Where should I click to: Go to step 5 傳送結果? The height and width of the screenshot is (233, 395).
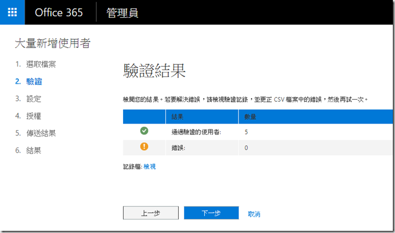point(41,133)
